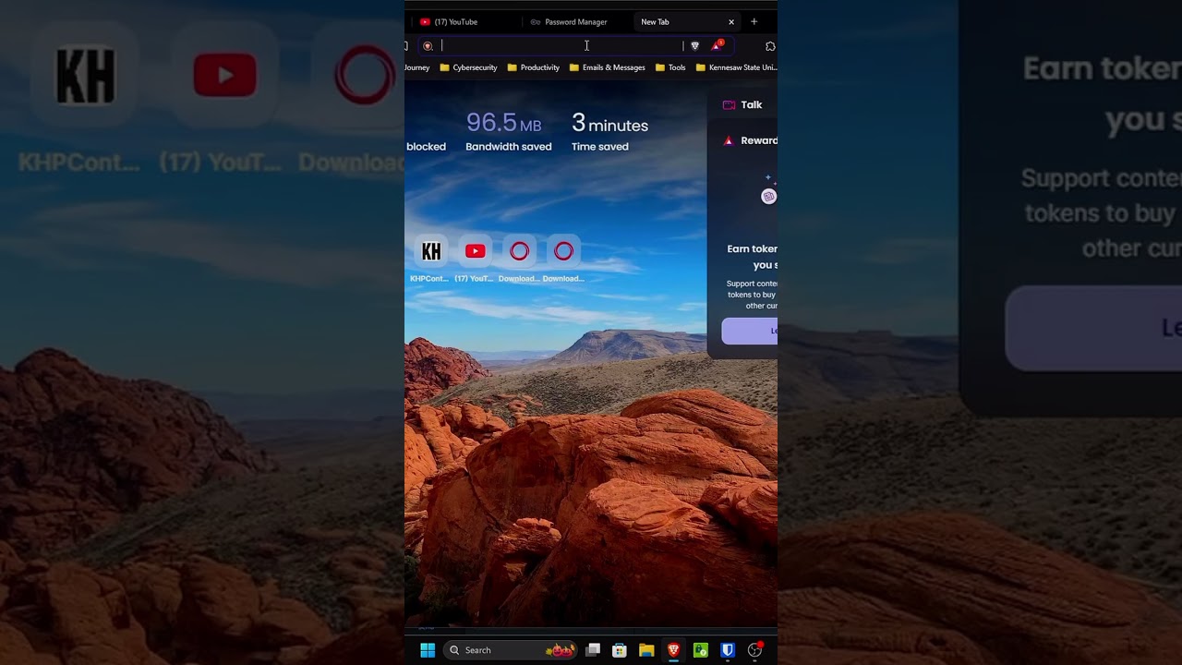The image size is (1182, 665).
Task: Open Task View on the taskbar
Action: click(x=593, y=650)
